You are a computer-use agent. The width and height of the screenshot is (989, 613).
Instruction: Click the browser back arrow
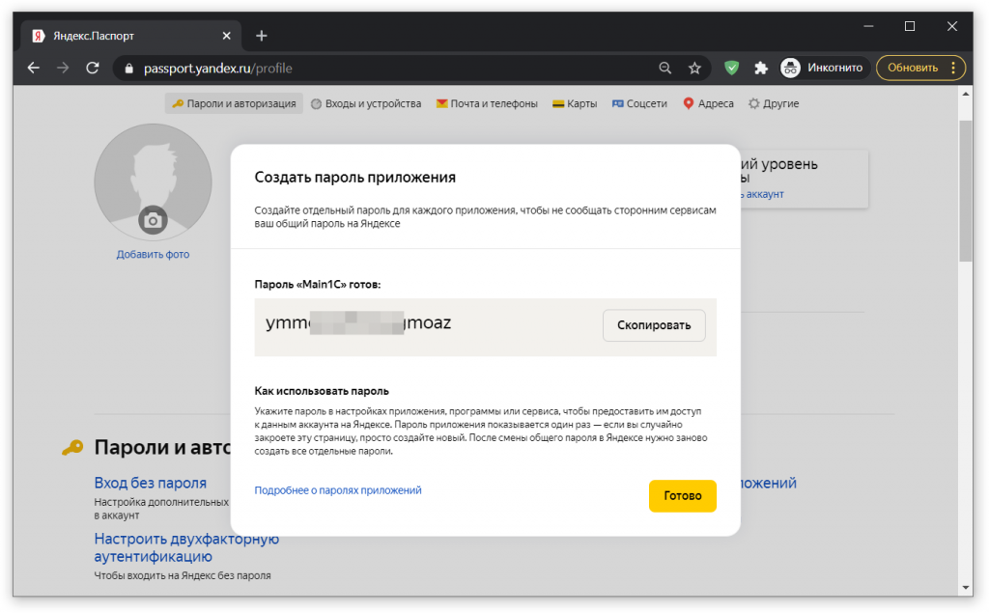point(34,69)
